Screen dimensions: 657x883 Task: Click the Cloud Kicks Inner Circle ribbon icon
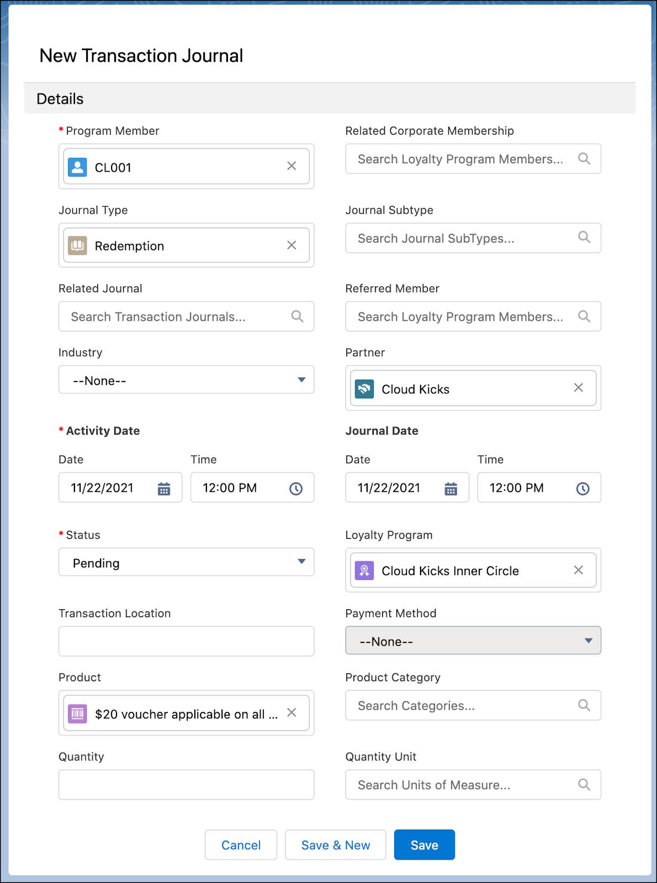(x=364, y=571)
